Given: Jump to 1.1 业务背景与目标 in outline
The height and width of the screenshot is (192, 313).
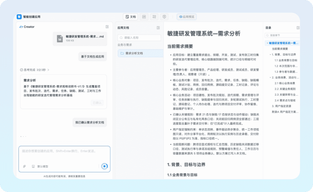Looking at the screenshot, I should coord(285,60).
